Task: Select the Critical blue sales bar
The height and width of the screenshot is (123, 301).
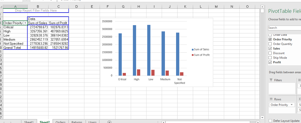Action: click(120, 54)
